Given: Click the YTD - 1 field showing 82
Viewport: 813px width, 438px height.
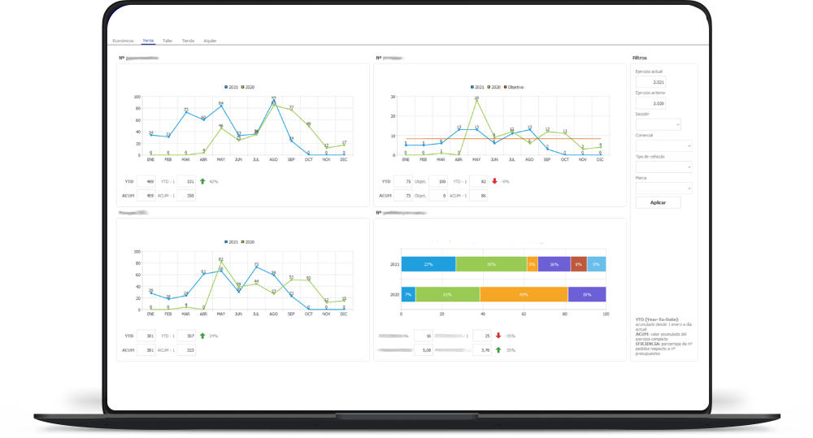Looking at the screenshot, I should (x=479, y=181).
